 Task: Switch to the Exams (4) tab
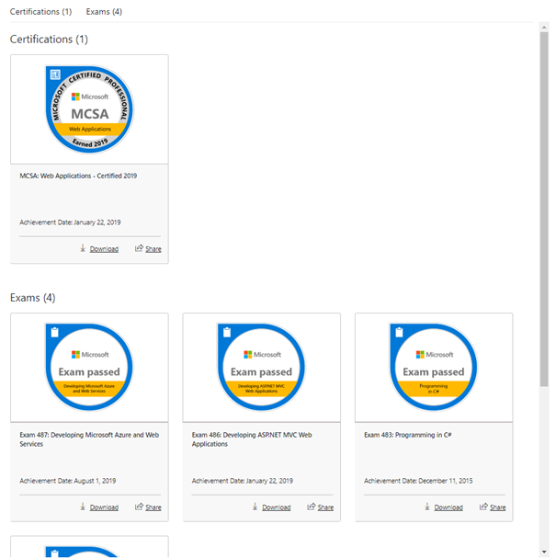coord(104,12)
